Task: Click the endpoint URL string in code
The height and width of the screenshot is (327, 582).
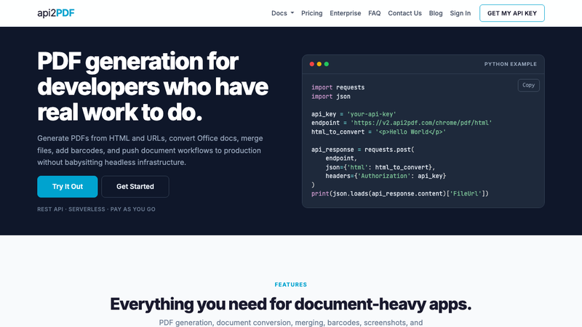Action: coord(421,123)
